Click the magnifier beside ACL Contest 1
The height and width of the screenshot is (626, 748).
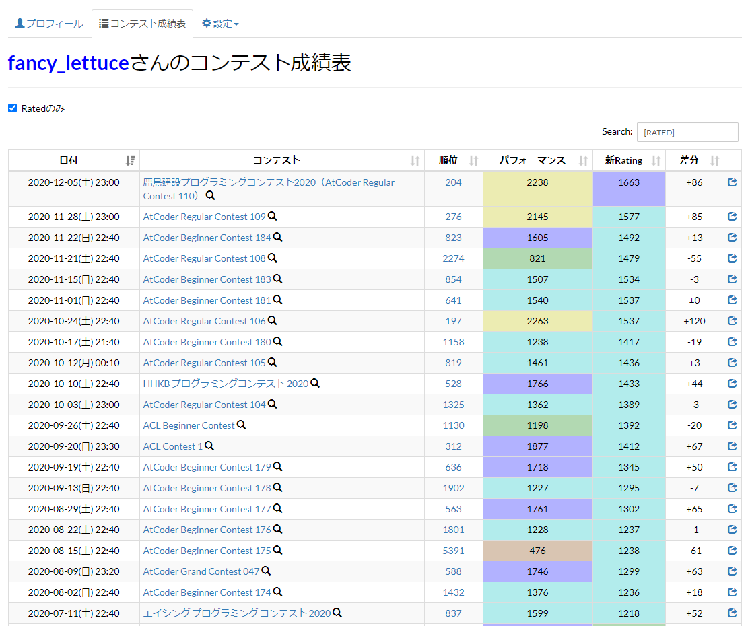[x=209, y=446]
